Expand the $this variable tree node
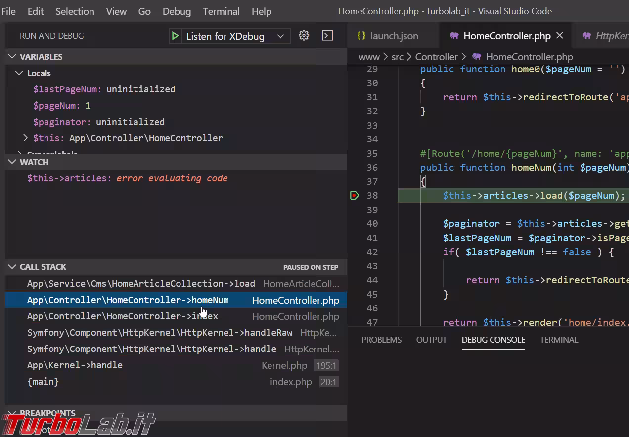The image size is (629, 437). click(26, 138)
